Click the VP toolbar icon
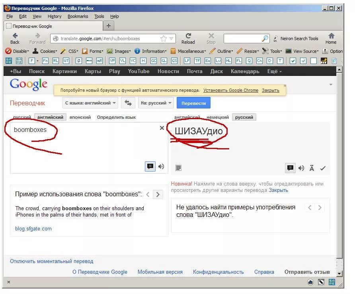Viewport: 355px width, 294px height. click(112, 61)
